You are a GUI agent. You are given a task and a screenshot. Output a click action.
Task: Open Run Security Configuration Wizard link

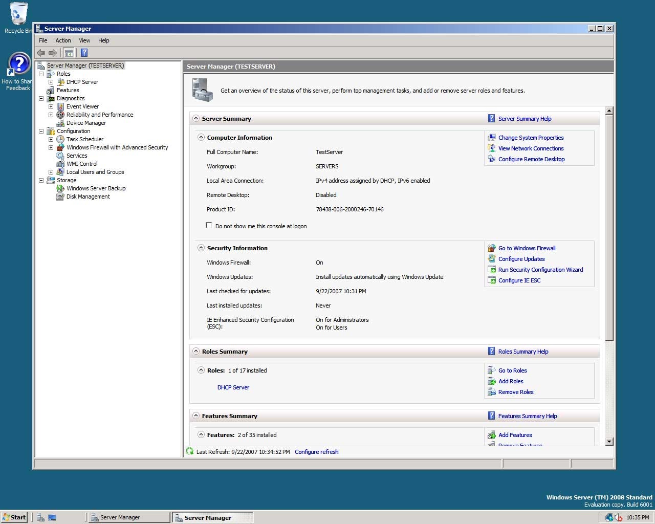pos(540,270)
